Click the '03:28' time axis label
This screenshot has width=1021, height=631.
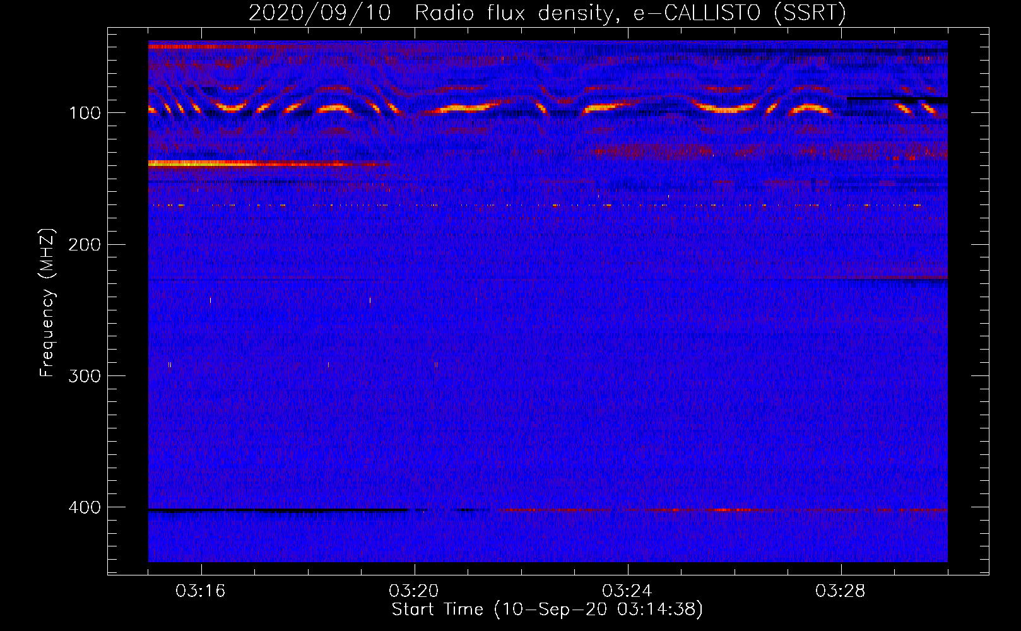(841, 591)
